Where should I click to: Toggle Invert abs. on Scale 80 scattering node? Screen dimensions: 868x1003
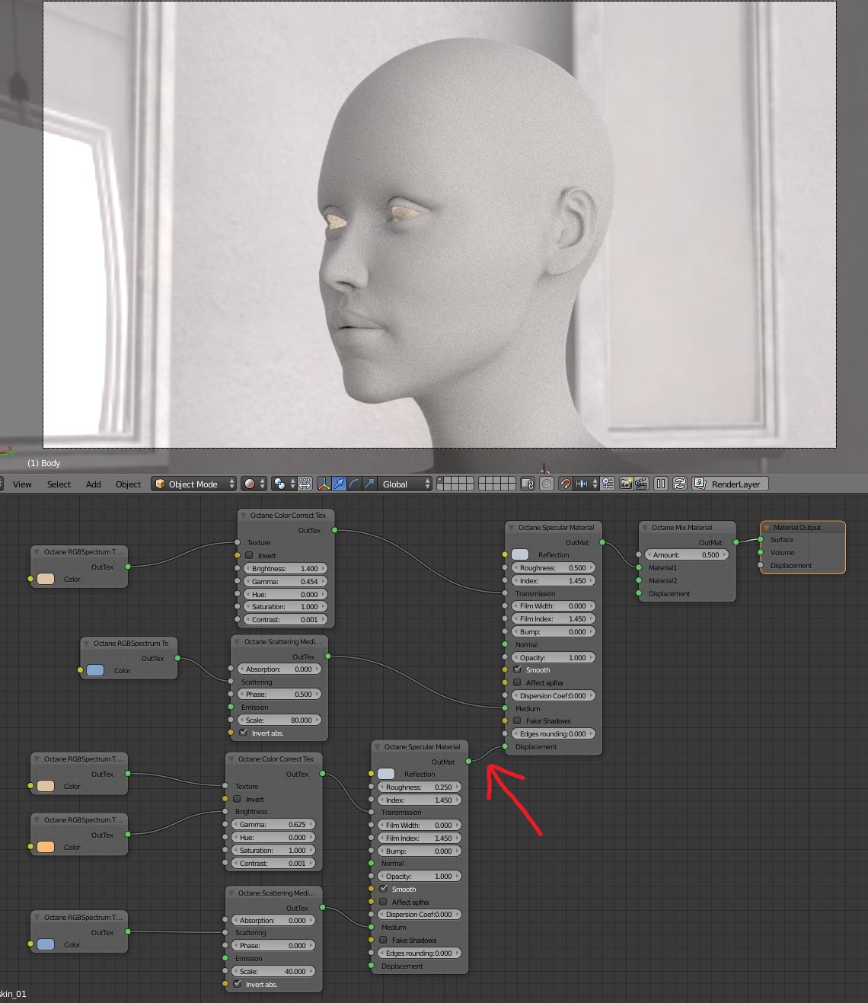pyautogui.click(x=243, y=733)
